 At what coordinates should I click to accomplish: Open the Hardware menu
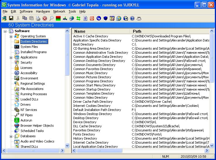[x=43, y=11]
